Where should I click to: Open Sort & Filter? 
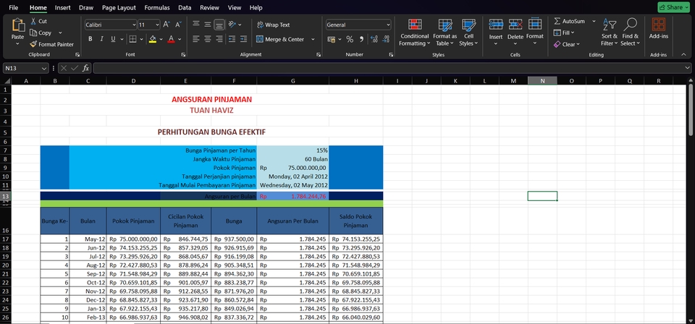click(x=610, y=33)
